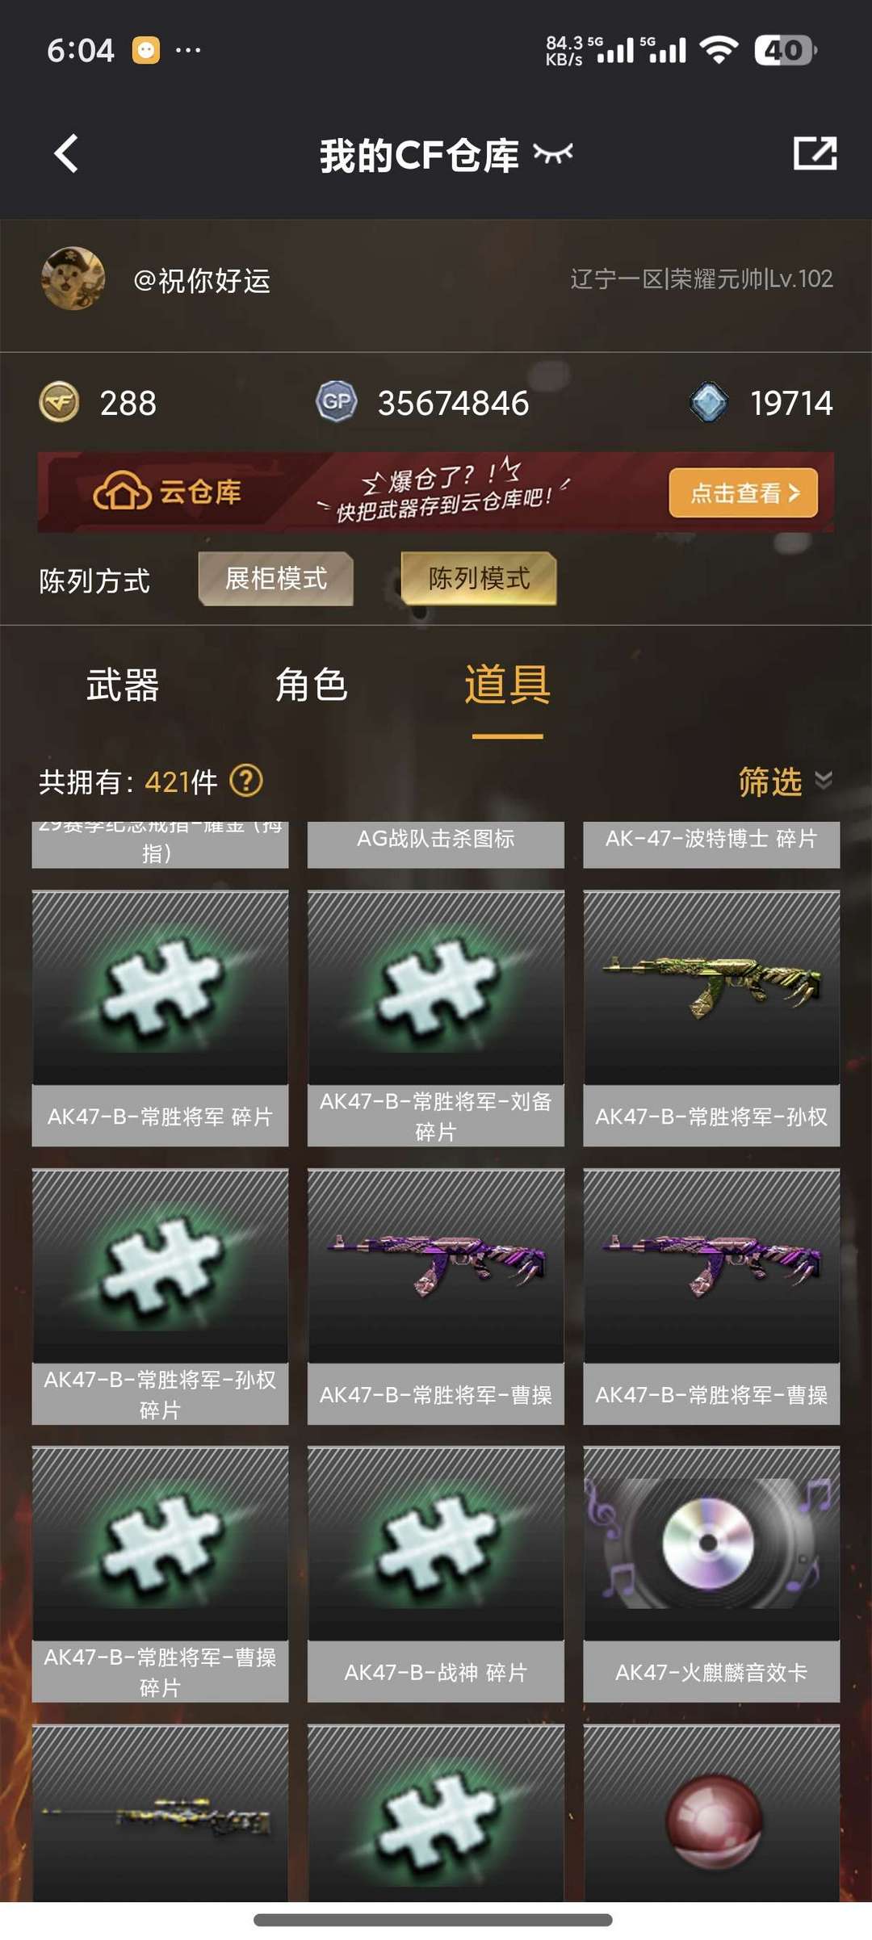Open the share export icon
Image resolution: width=872 pixels, height=1940 pixels.
click(x=815, y=153)
